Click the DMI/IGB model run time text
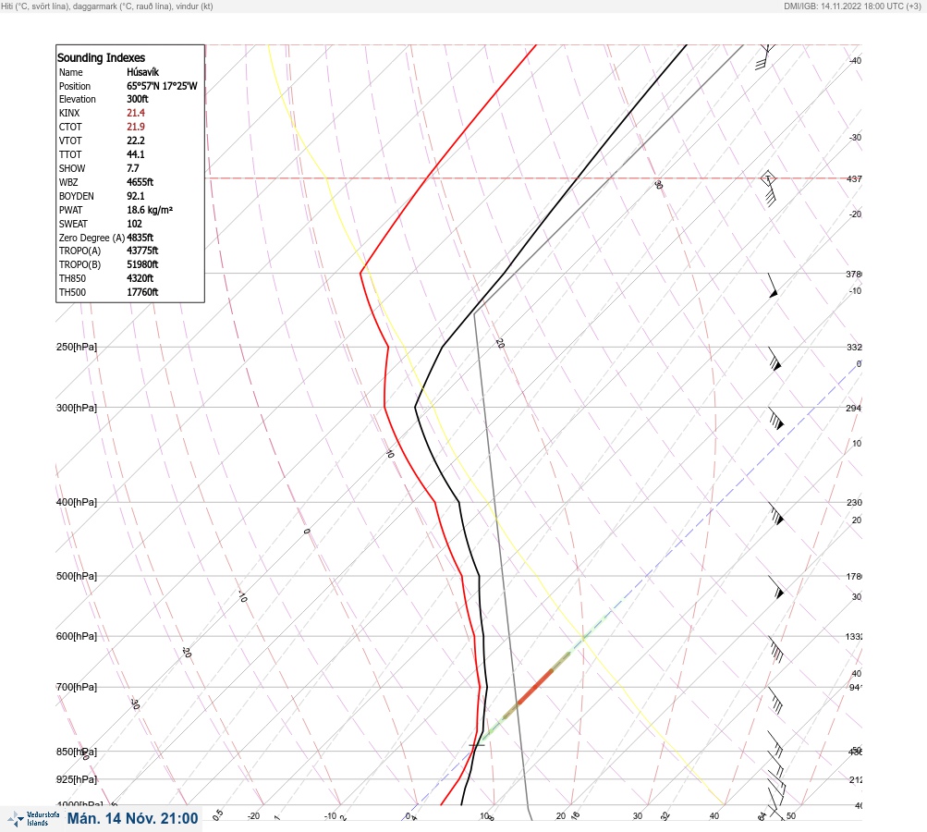Image resolution: width=927 pixels, height=832 pixels. tap(852, 6)
